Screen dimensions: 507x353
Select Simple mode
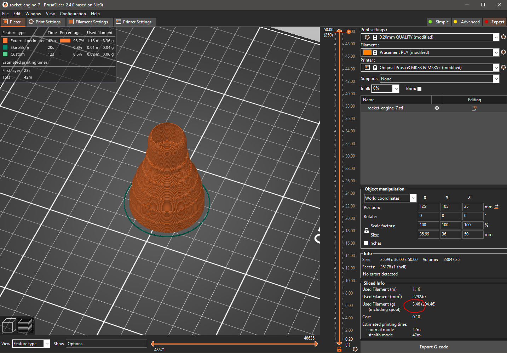click(439, 22)
